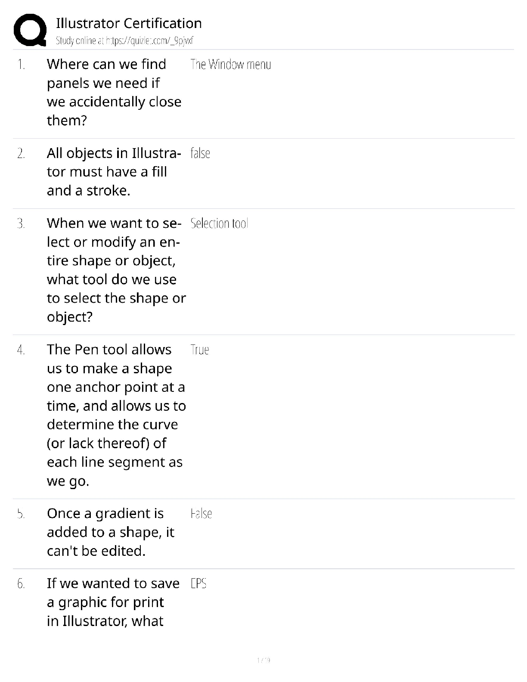Click item number 1 in the list
This screenshot has height=682, width=527.
(21, 65)
